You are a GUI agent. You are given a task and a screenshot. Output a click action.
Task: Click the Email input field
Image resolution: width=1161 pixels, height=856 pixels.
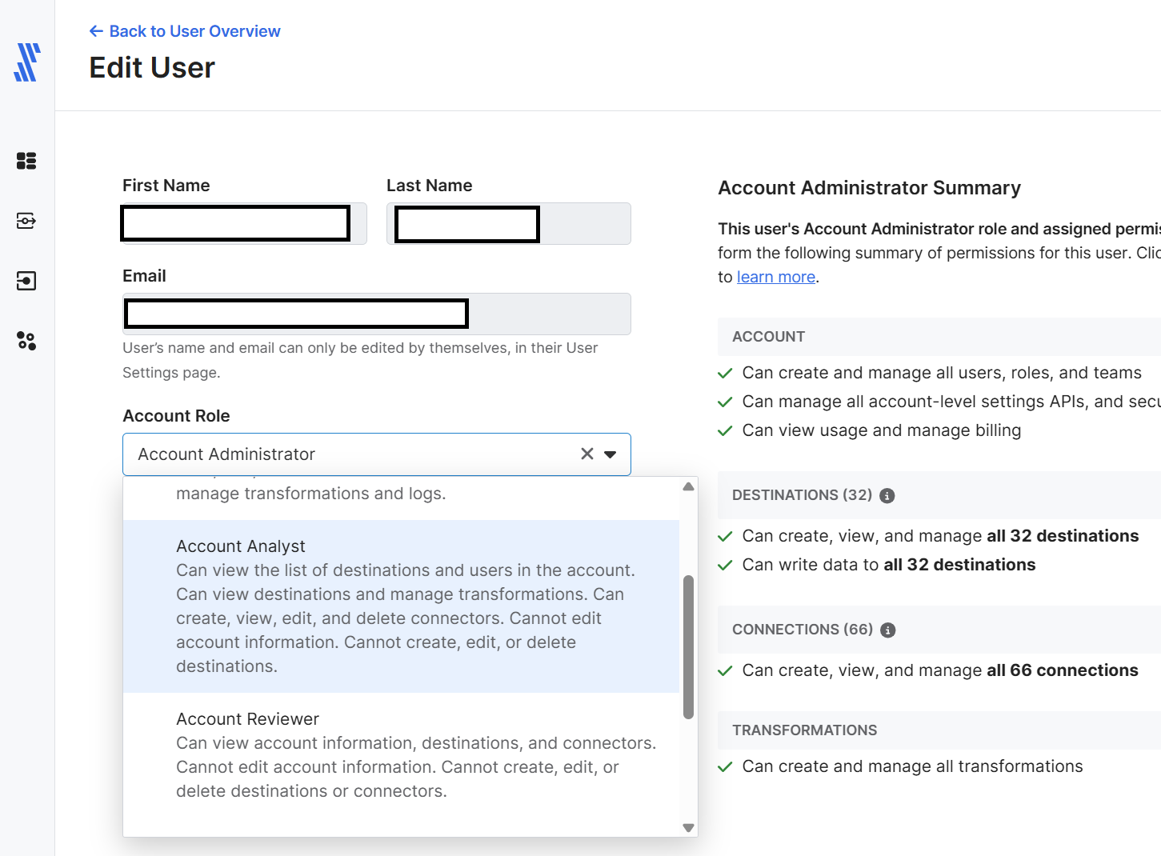(x=376, y=314)
